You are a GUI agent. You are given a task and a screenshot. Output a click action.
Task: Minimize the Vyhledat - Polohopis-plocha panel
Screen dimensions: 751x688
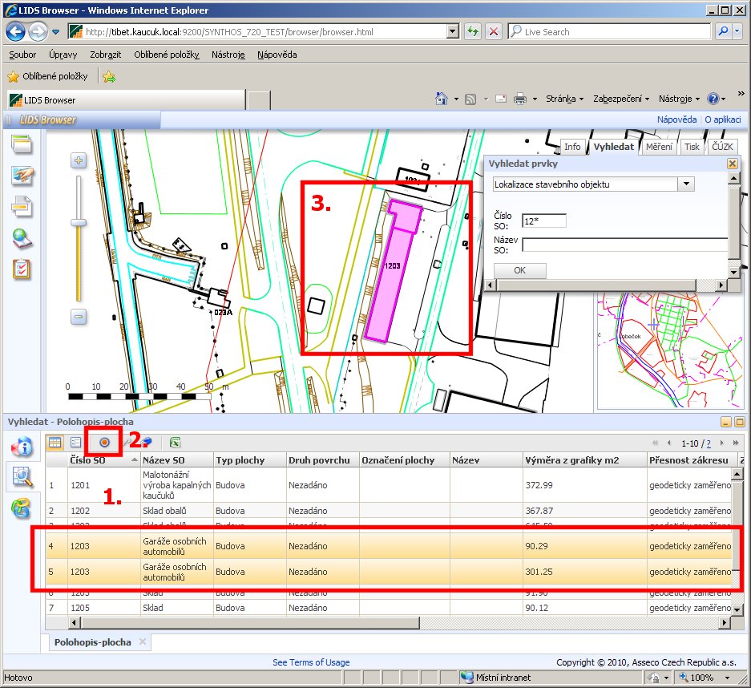tap(726, 422)
